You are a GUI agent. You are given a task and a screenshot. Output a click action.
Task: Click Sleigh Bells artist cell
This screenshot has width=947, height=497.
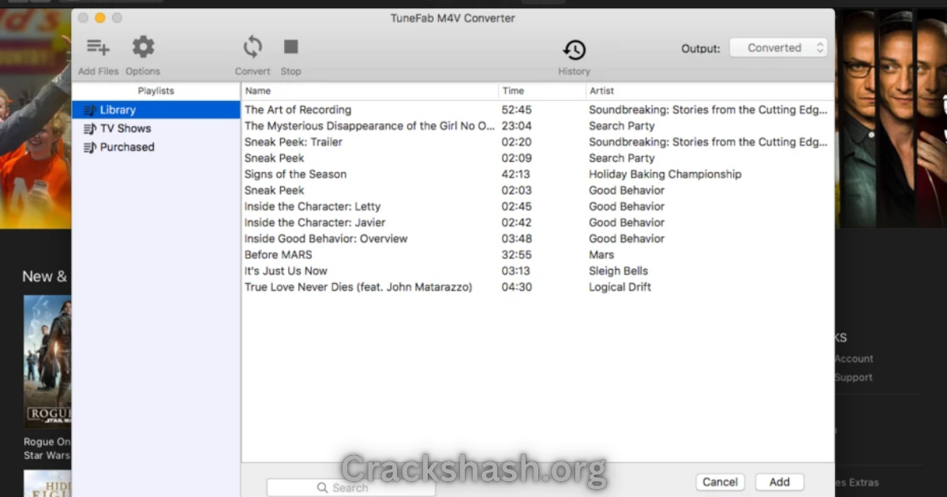click(x=619, y=271)
